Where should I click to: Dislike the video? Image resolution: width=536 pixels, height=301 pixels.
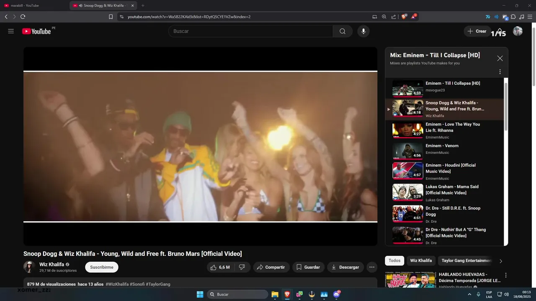pyautogui.click(x=242, y=267)
